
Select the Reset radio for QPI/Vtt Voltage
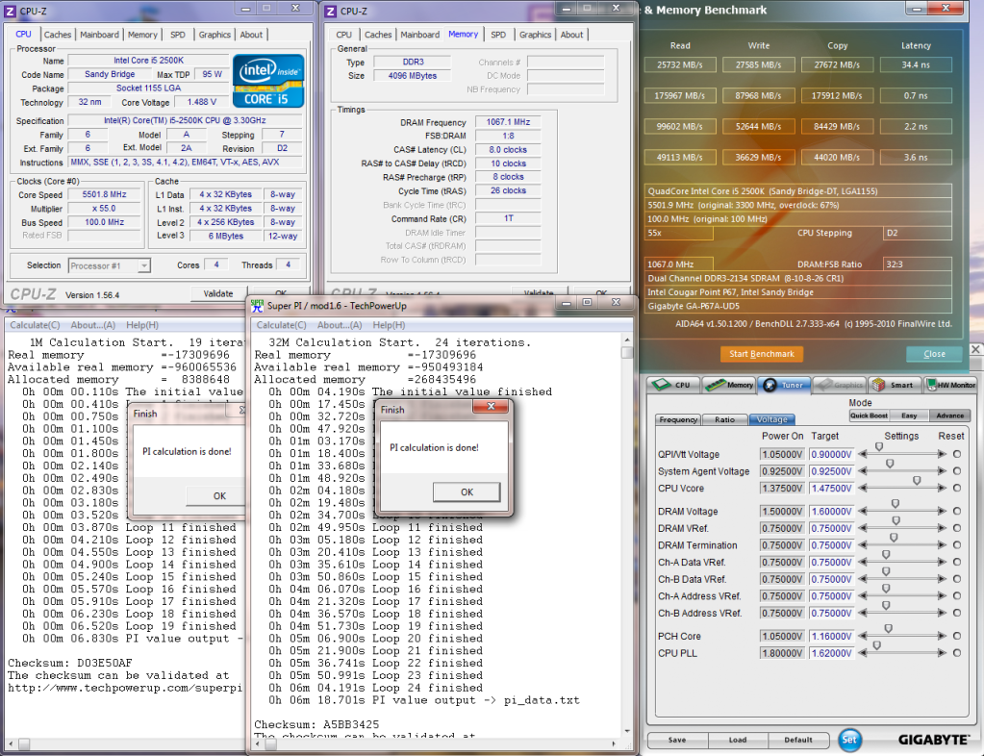point(957,454)
